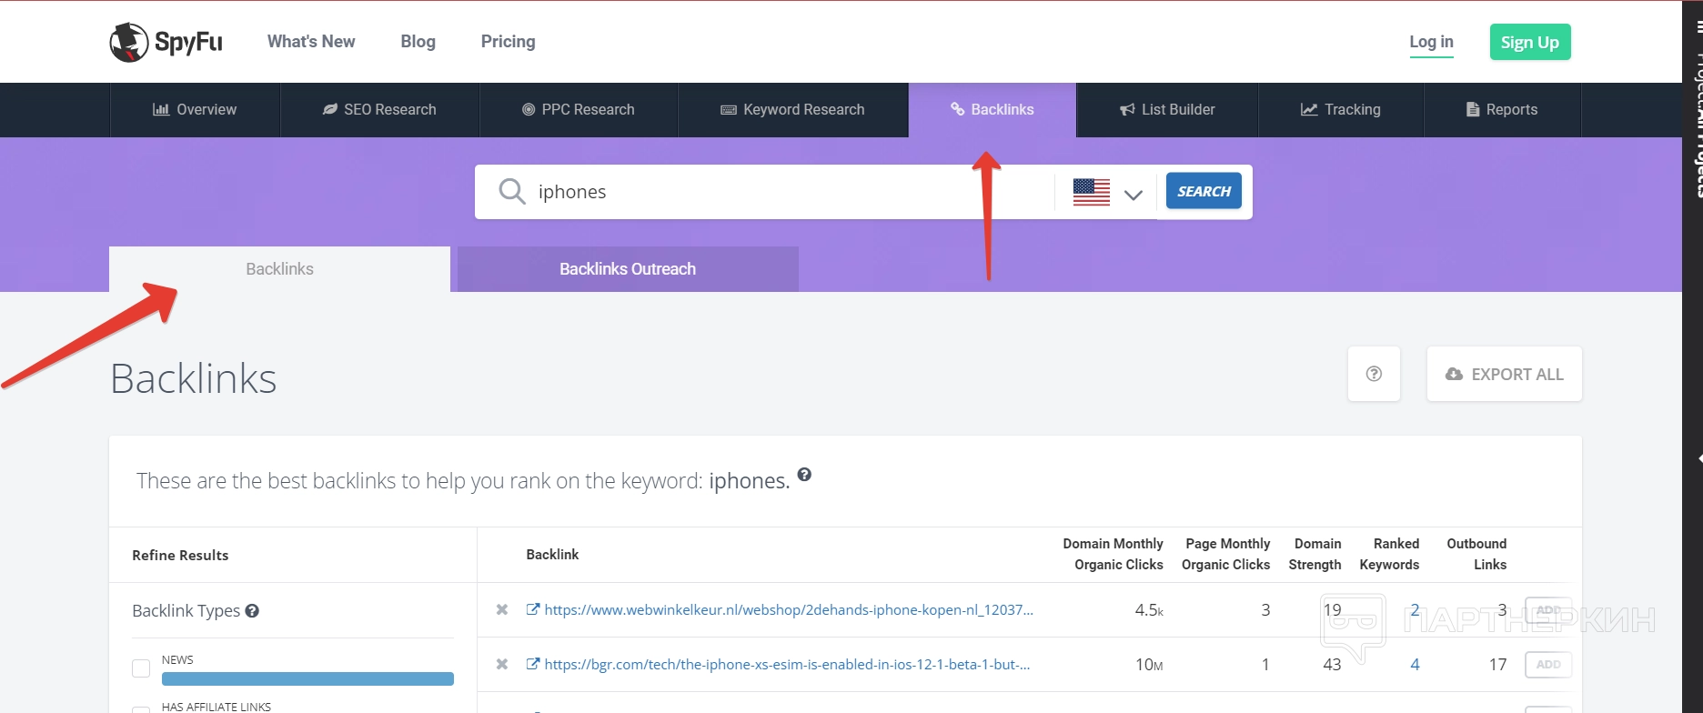This screenshot has width=1703, height=713.
Task: Open the Keyword Research nav menu
Action: pyautogui.click(x=792, y=109)
